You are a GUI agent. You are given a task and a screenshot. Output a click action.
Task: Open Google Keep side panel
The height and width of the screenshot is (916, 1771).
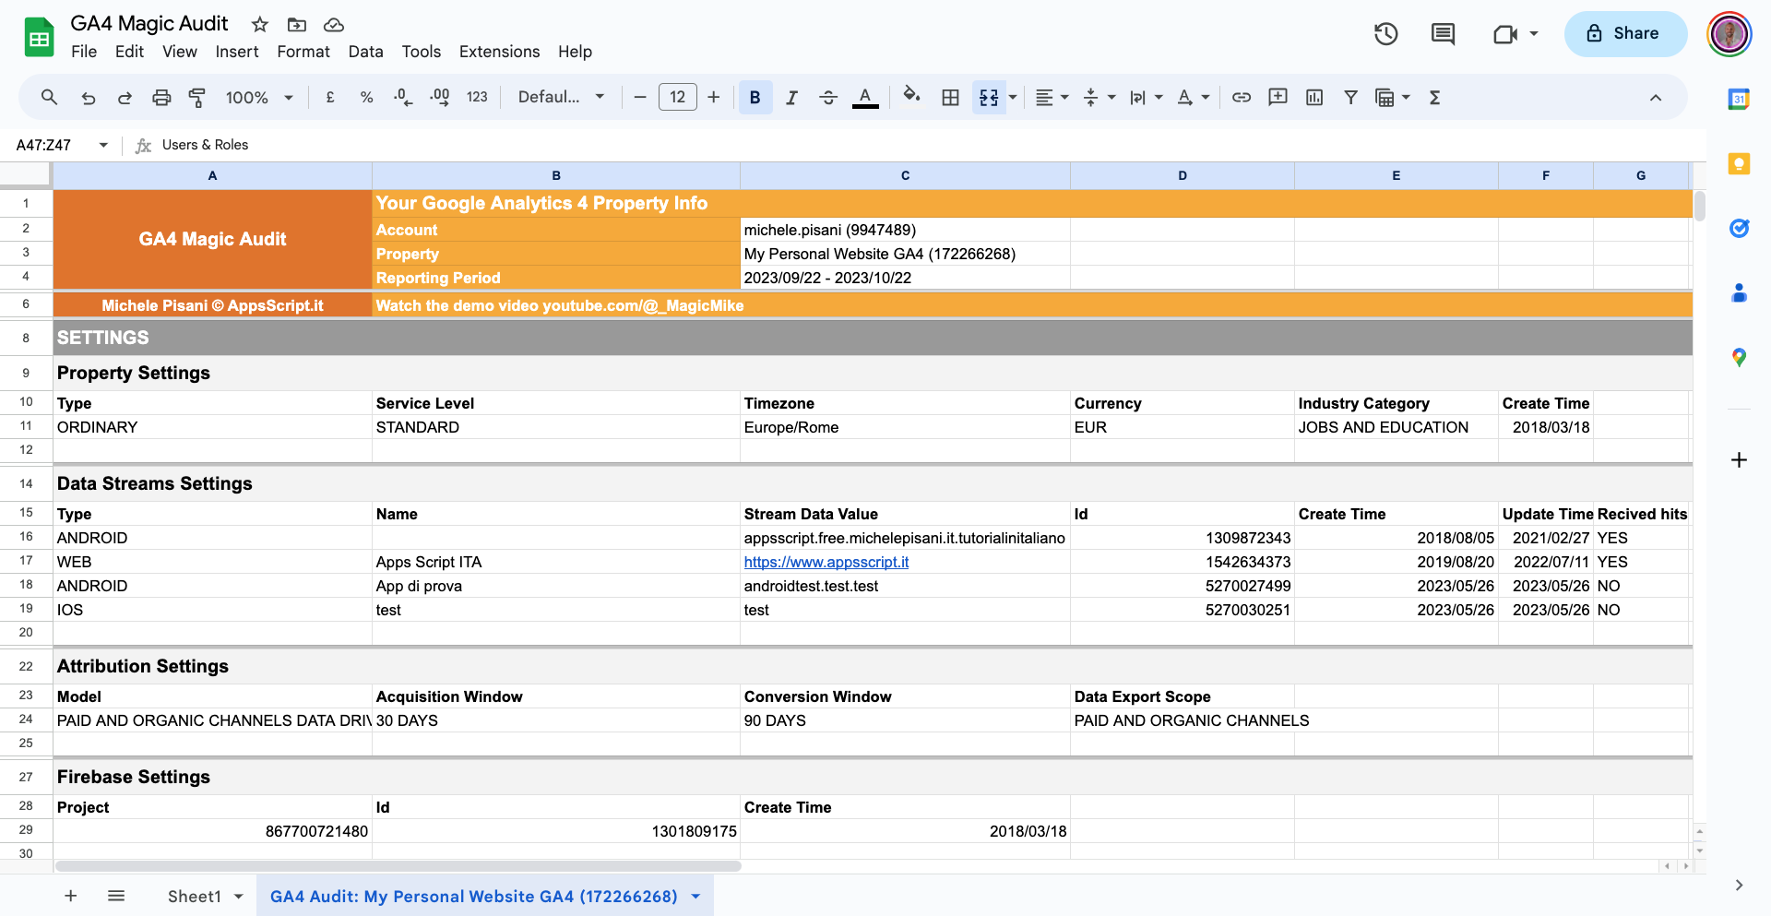[x=1739, y=163]
